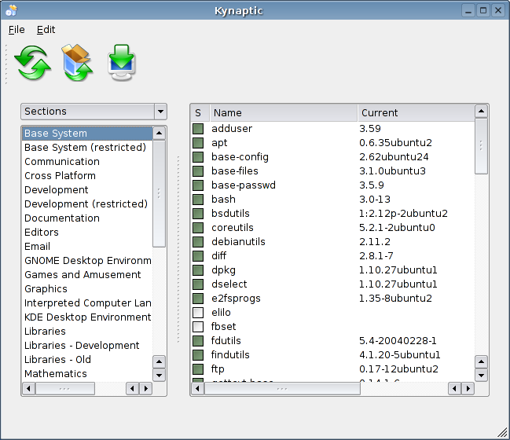510x440 pixels.
Task: Open the File menu
Action: pos(17,30)
